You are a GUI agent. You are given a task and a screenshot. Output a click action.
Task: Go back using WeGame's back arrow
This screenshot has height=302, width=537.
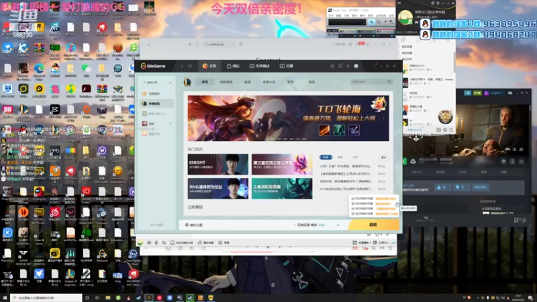(x=182, y=66)
